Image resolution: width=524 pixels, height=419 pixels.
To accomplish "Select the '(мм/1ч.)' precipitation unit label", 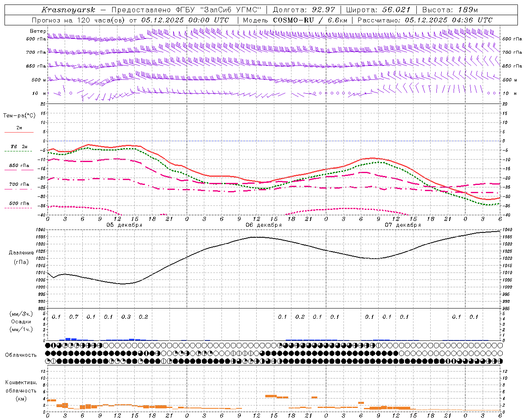I will click(x=21, y=329).
